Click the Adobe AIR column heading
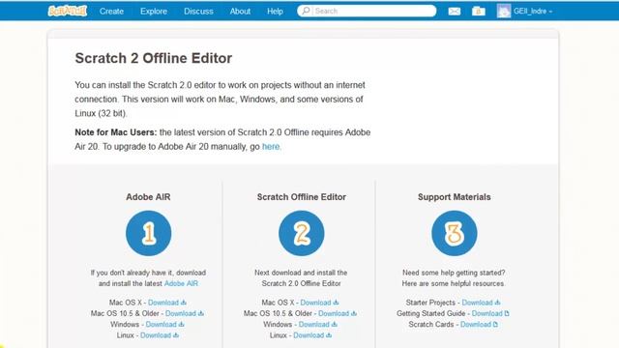Viewport: 619px width, 348px height. tap(148, 197)
